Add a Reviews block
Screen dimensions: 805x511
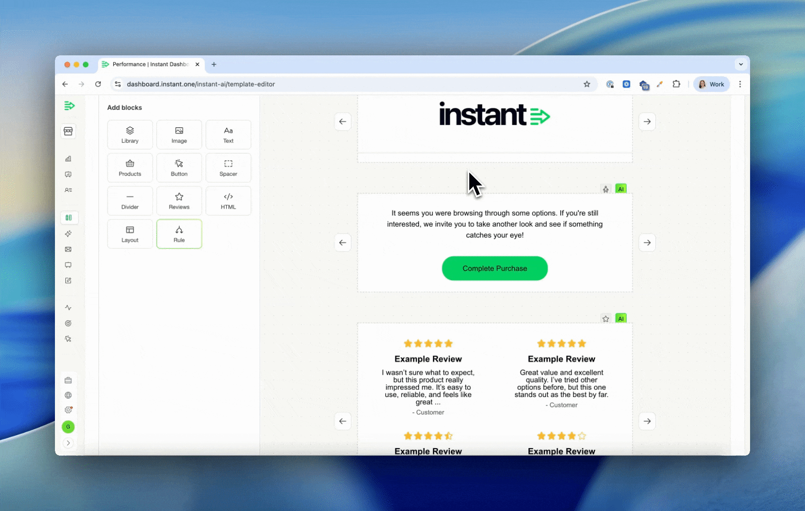(x=179, y=201)
